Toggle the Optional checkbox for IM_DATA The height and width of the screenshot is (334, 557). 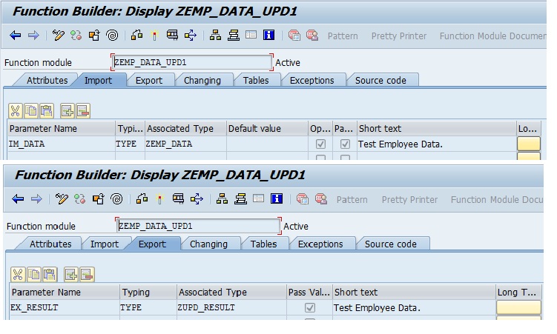[320, 144]
